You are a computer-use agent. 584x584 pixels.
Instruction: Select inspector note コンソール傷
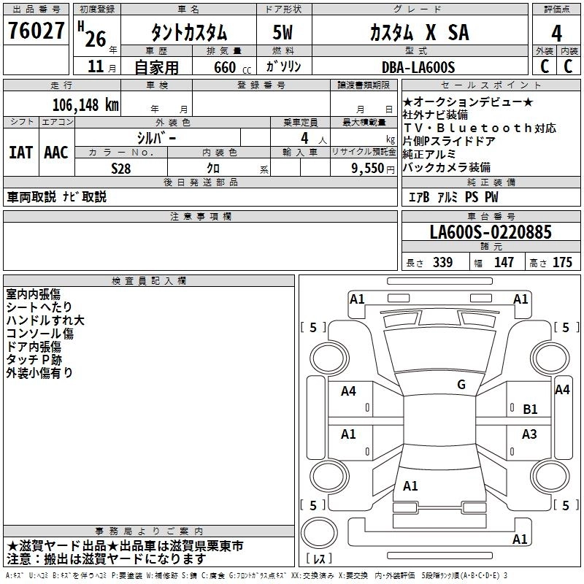click(40, 334)
